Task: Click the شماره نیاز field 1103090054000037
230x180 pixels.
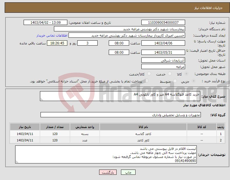Action: (x=163, y=23)
